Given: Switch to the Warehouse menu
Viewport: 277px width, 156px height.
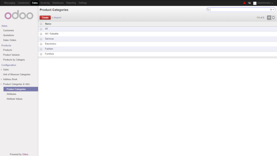Looking at the screenshot, I should [58, 3].
